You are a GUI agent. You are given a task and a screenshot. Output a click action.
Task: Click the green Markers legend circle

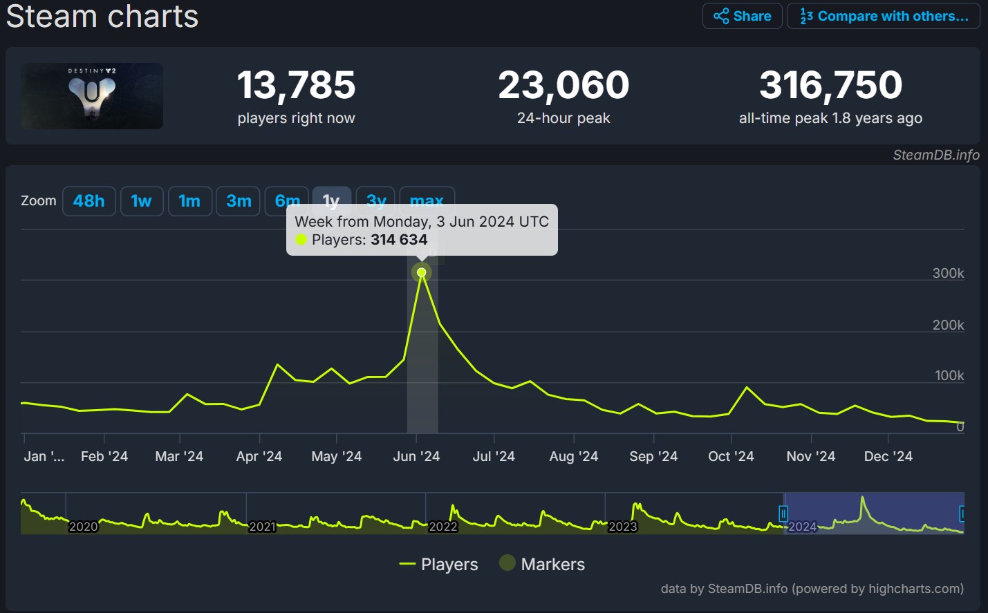[507, 563]
